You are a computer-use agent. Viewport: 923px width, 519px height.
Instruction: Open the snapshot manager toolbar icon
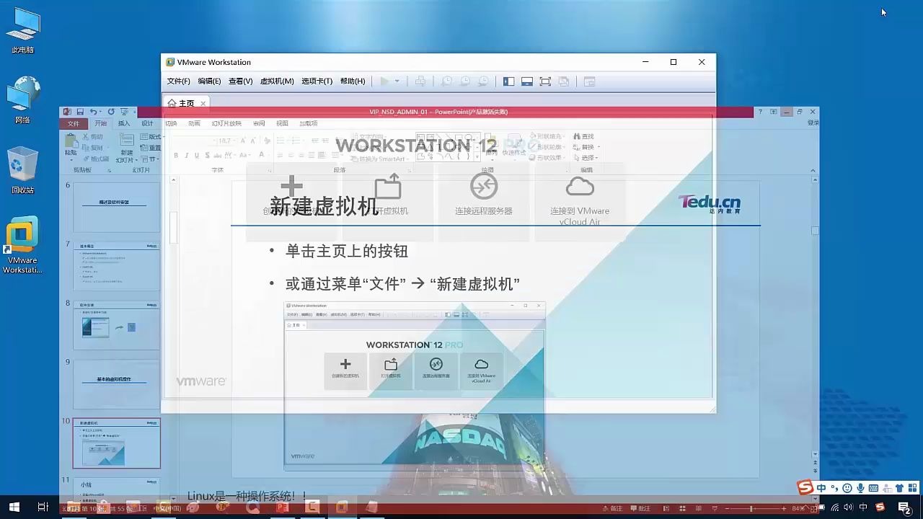(x=483, y=81)
